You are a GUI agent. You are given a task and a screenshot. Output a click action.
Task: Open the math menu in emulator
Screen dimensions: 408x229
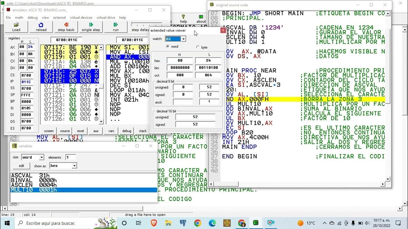coord(19,17)
